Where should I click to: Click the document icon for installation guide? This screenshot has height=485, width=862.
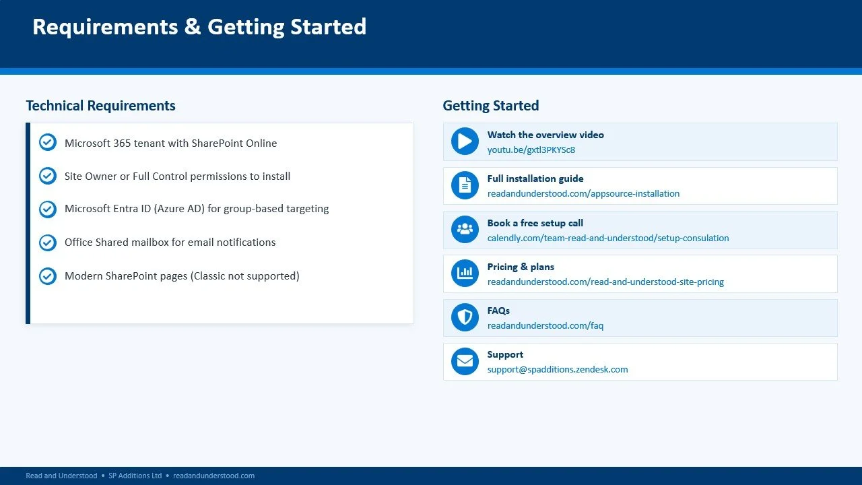465,185
